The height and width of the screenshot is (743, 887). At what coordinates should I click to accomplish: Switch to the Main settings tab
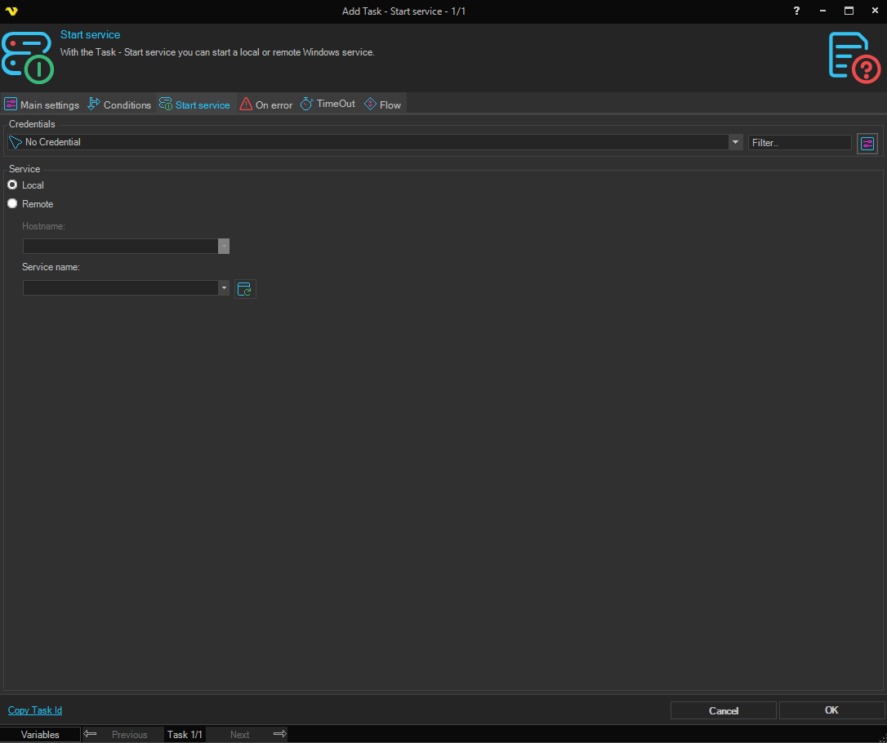click(x=42, y=105)
